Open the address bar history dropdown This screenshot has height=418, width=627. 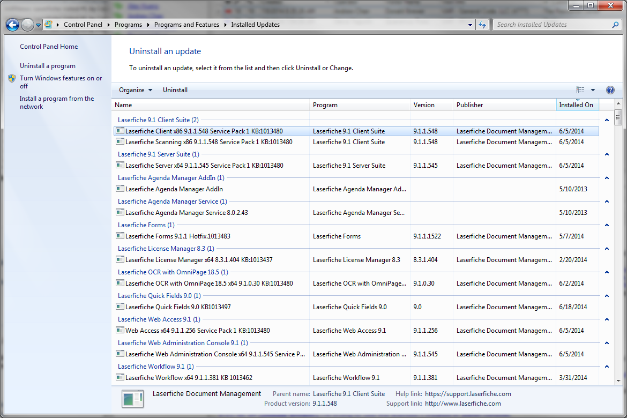coord(470,25)
